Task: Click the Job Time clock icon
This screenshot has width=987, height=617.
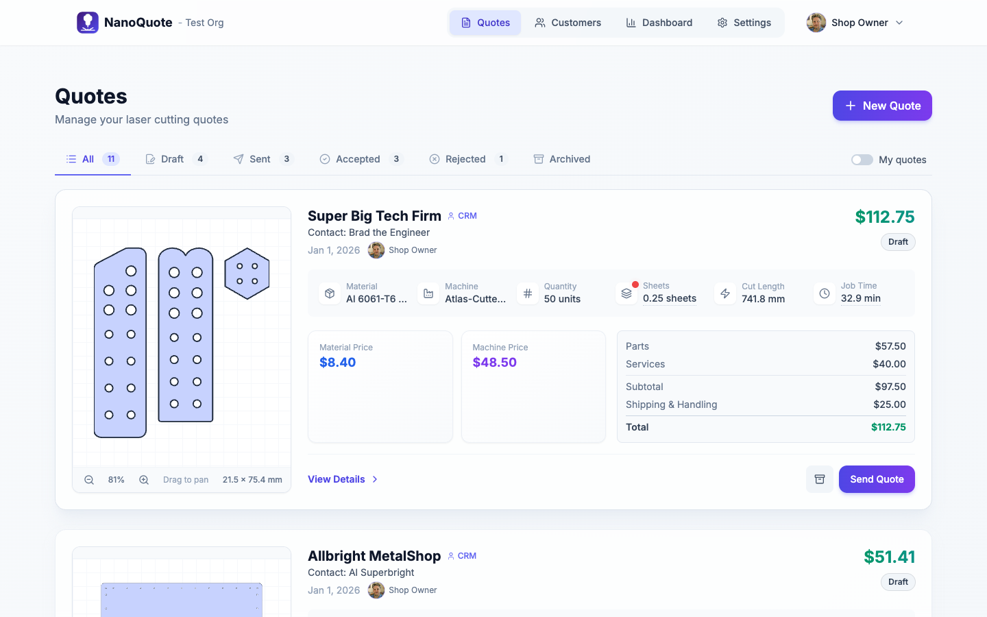Action: point(825,293)
